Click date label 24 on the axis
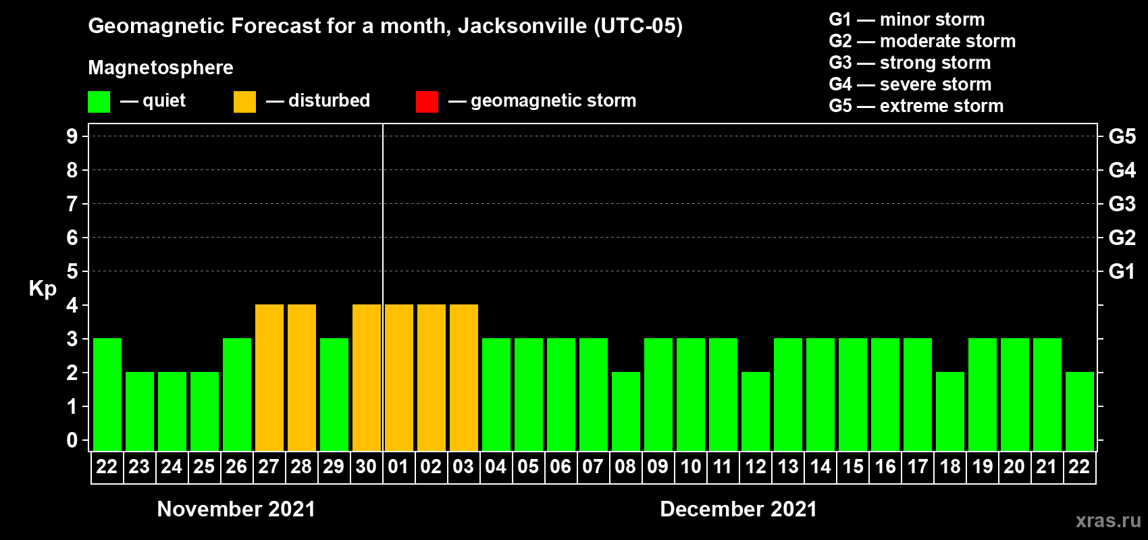 pyautogui.click(x=172, y=466)
